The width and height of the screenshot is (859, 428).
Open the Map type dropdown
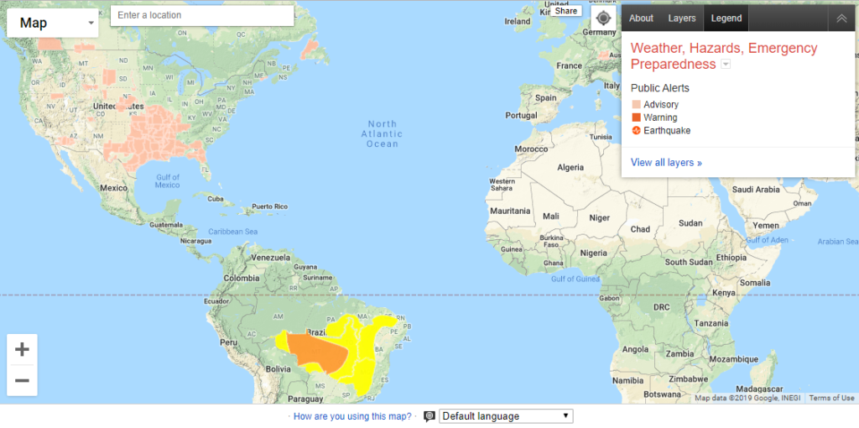tap(53, 23)
